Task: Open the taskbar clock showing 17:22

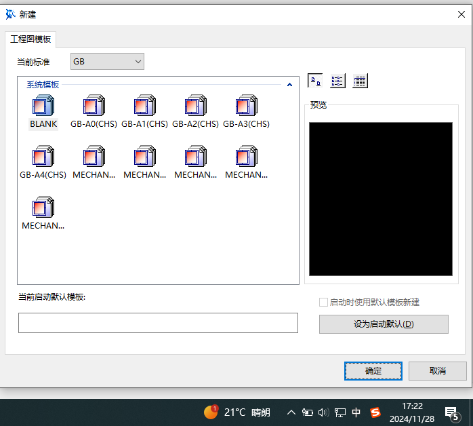Action: (x=412, y=412)
